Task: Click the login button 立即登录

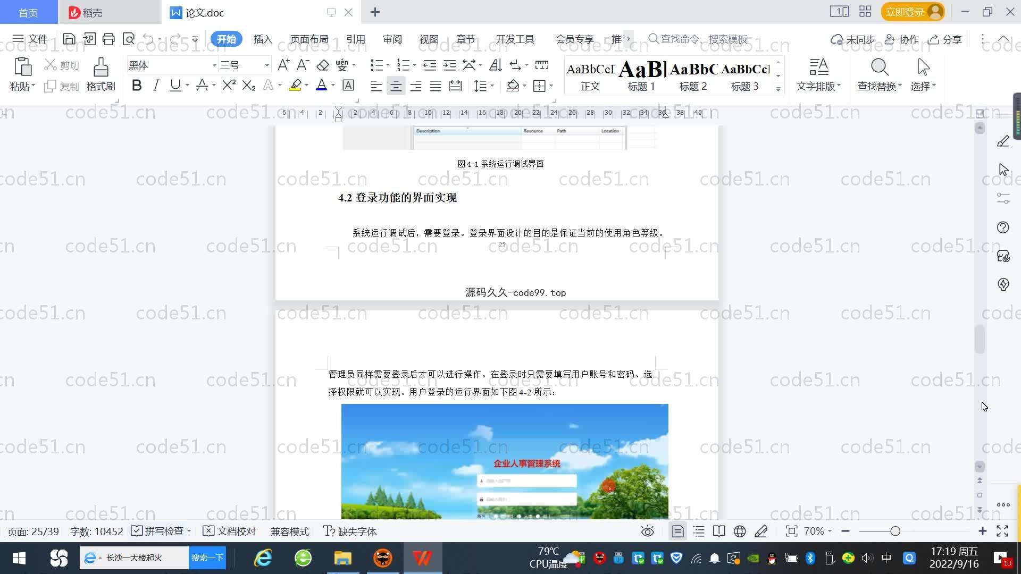Action: pos(913,12)
